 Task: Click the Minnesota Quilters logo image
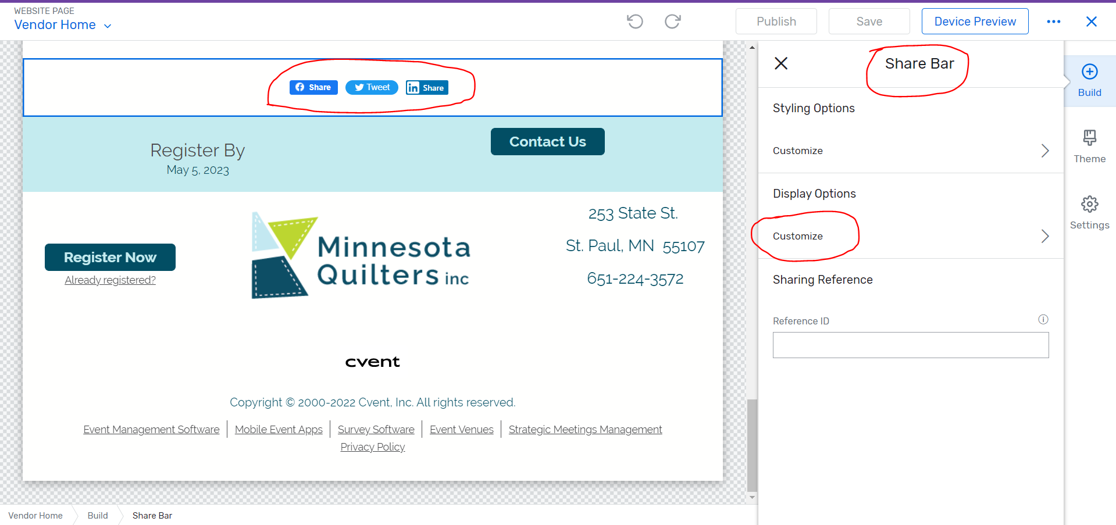(x=361, y=255)
